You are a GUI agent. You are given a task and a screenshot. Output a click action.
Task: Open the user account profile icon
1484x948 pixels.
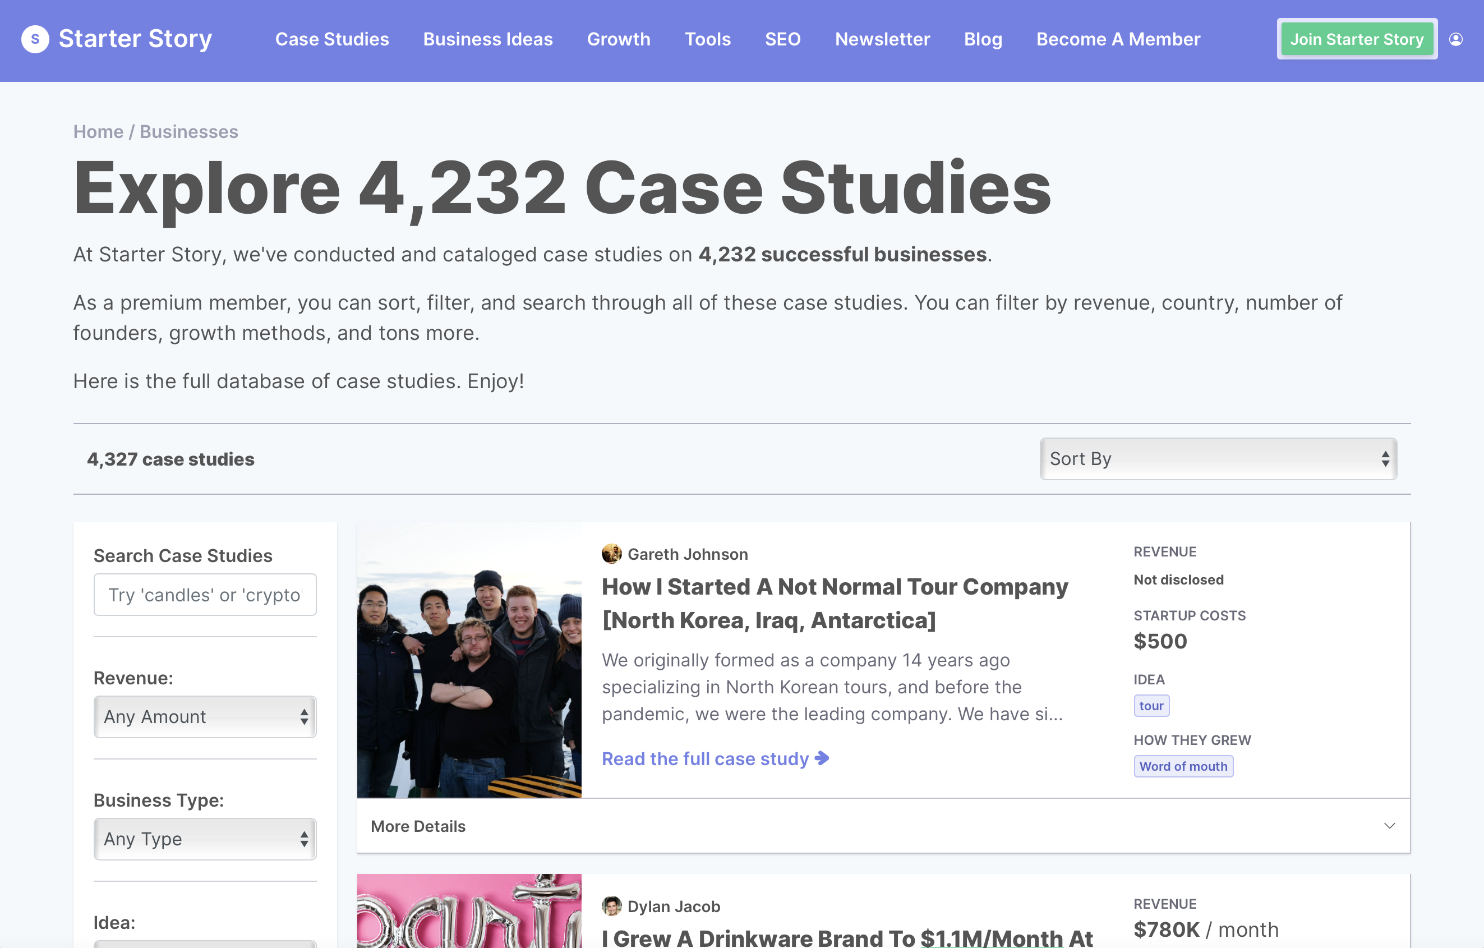1455,39
